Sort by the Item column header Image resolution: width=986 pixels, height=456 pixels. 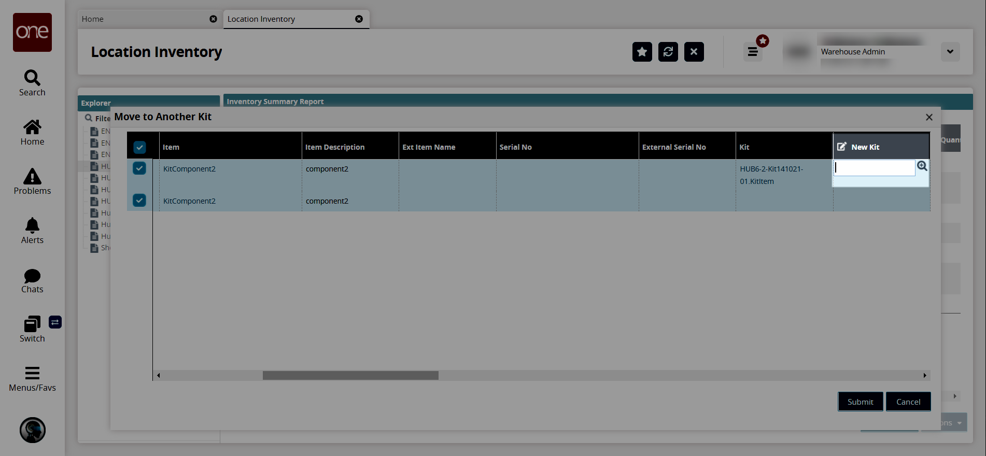tap(230, 147)
